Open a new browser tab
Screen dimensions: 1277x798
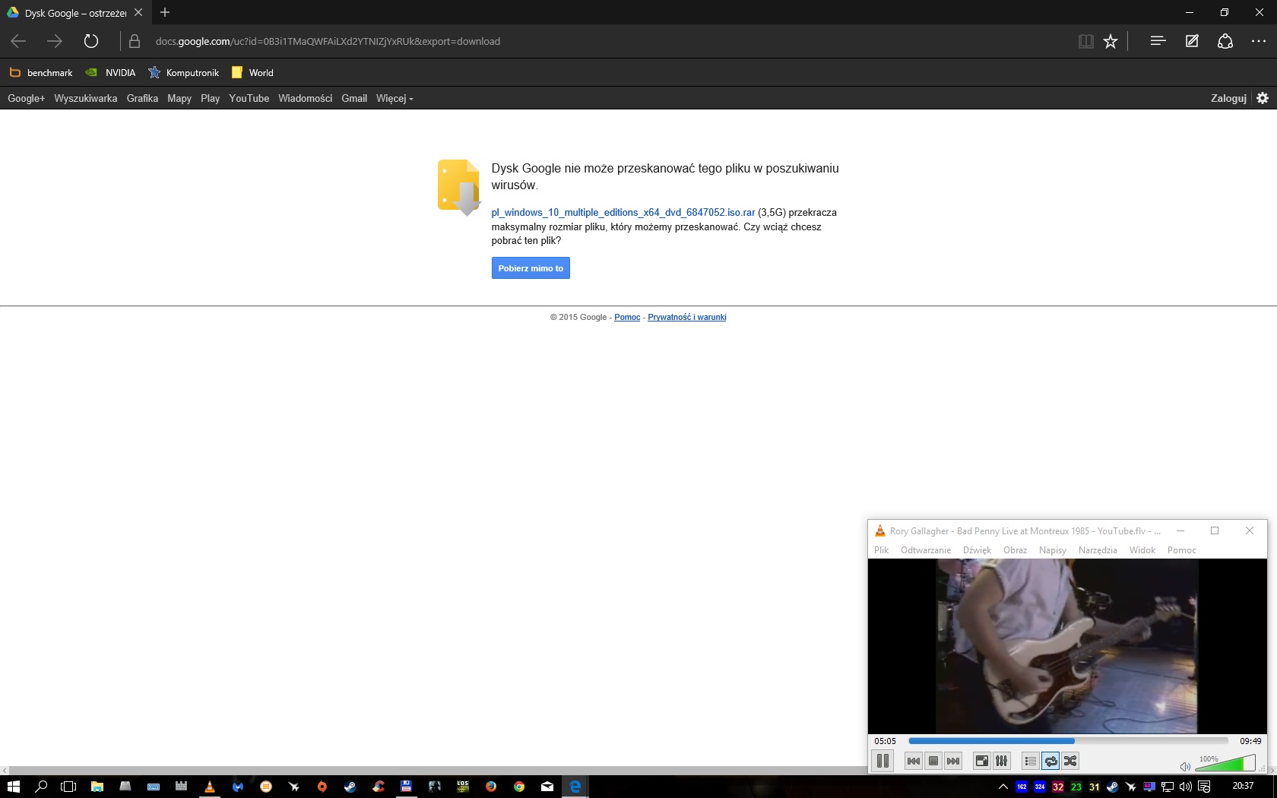165,12
